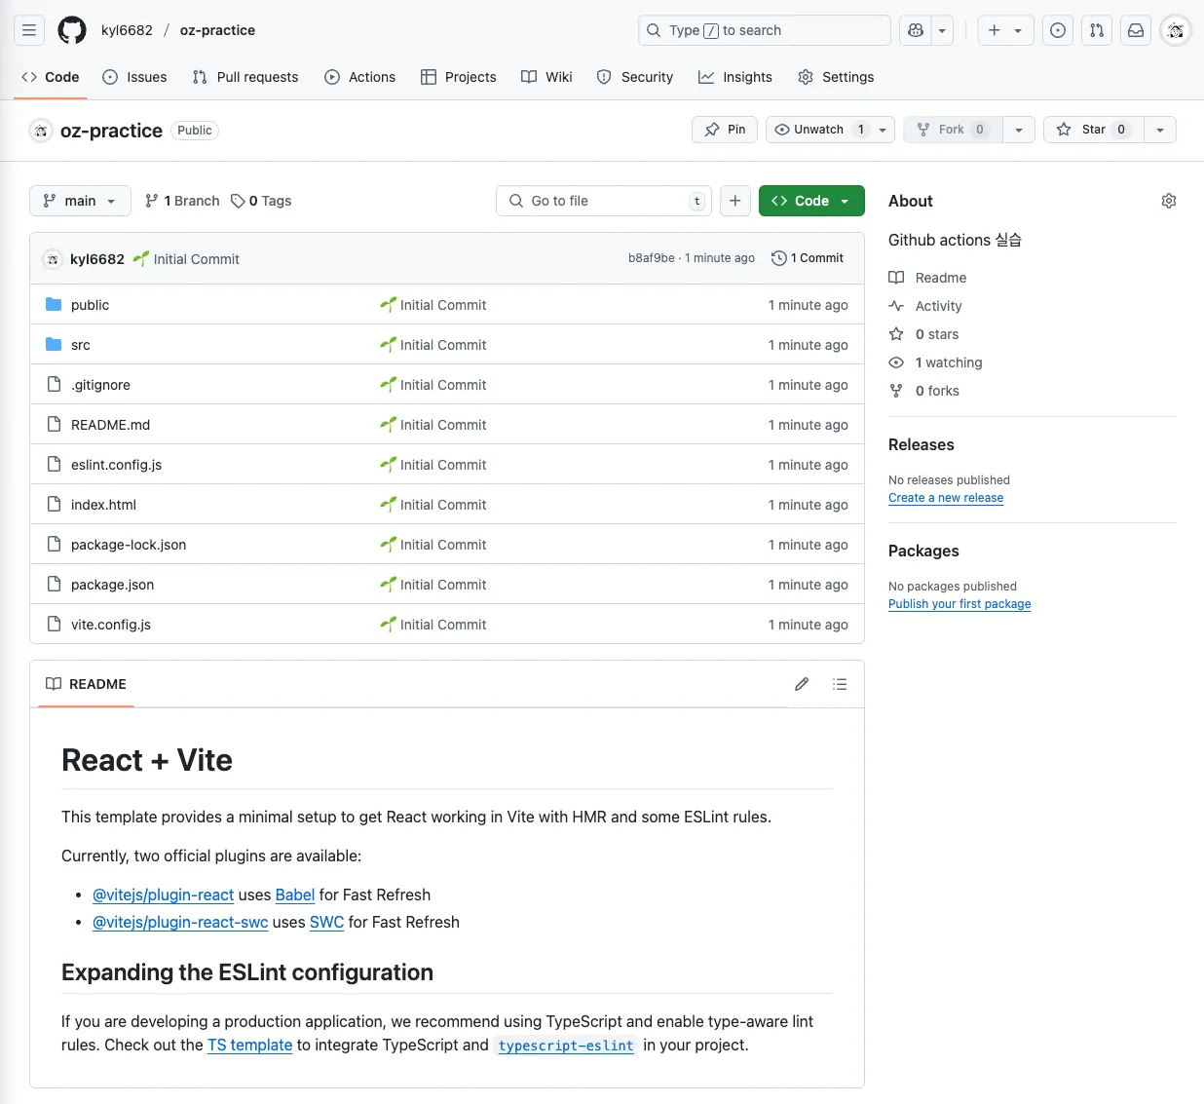Open the green Code clone dropdown

tap(811, 201)
